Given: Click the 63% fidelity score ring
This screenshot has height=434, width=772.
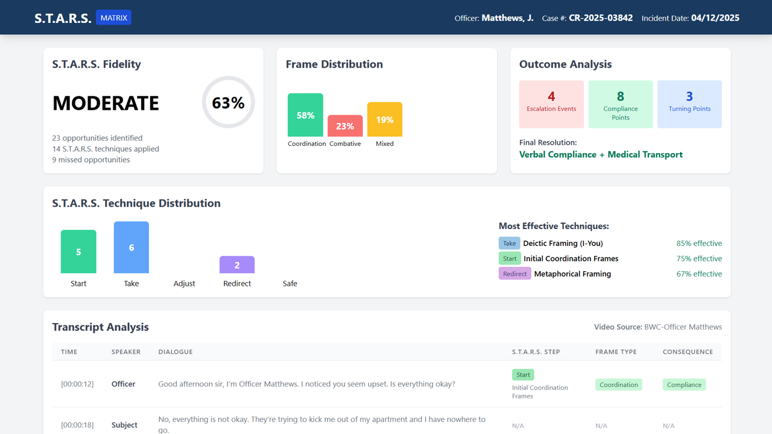Looking at the screenshot, I should (228, 102).
